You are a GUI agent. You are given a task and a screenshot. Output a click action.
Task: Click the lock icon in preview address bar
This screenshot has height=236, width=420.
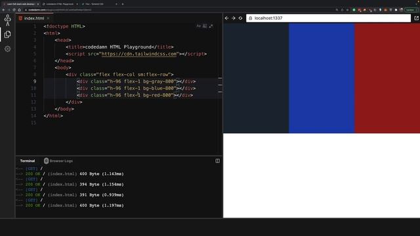click(251, 18)
